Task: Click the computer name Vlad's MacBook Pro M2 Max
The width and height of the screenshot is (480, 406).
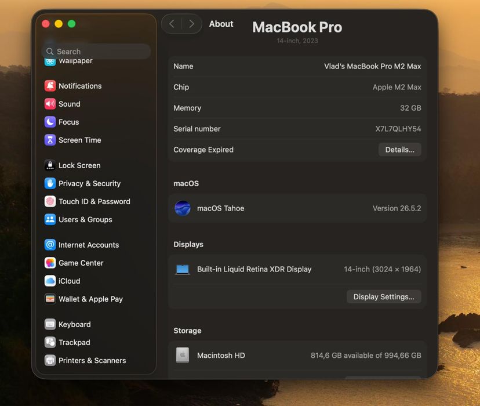Action: click(x=373, y=67)
